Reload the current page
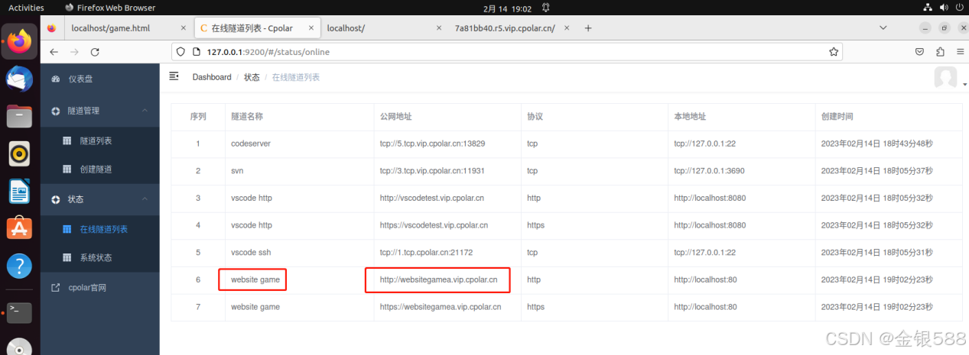Image resolution: width=969 pixels, height=355 pixels. pyautogui.click(x=95, y=52)
